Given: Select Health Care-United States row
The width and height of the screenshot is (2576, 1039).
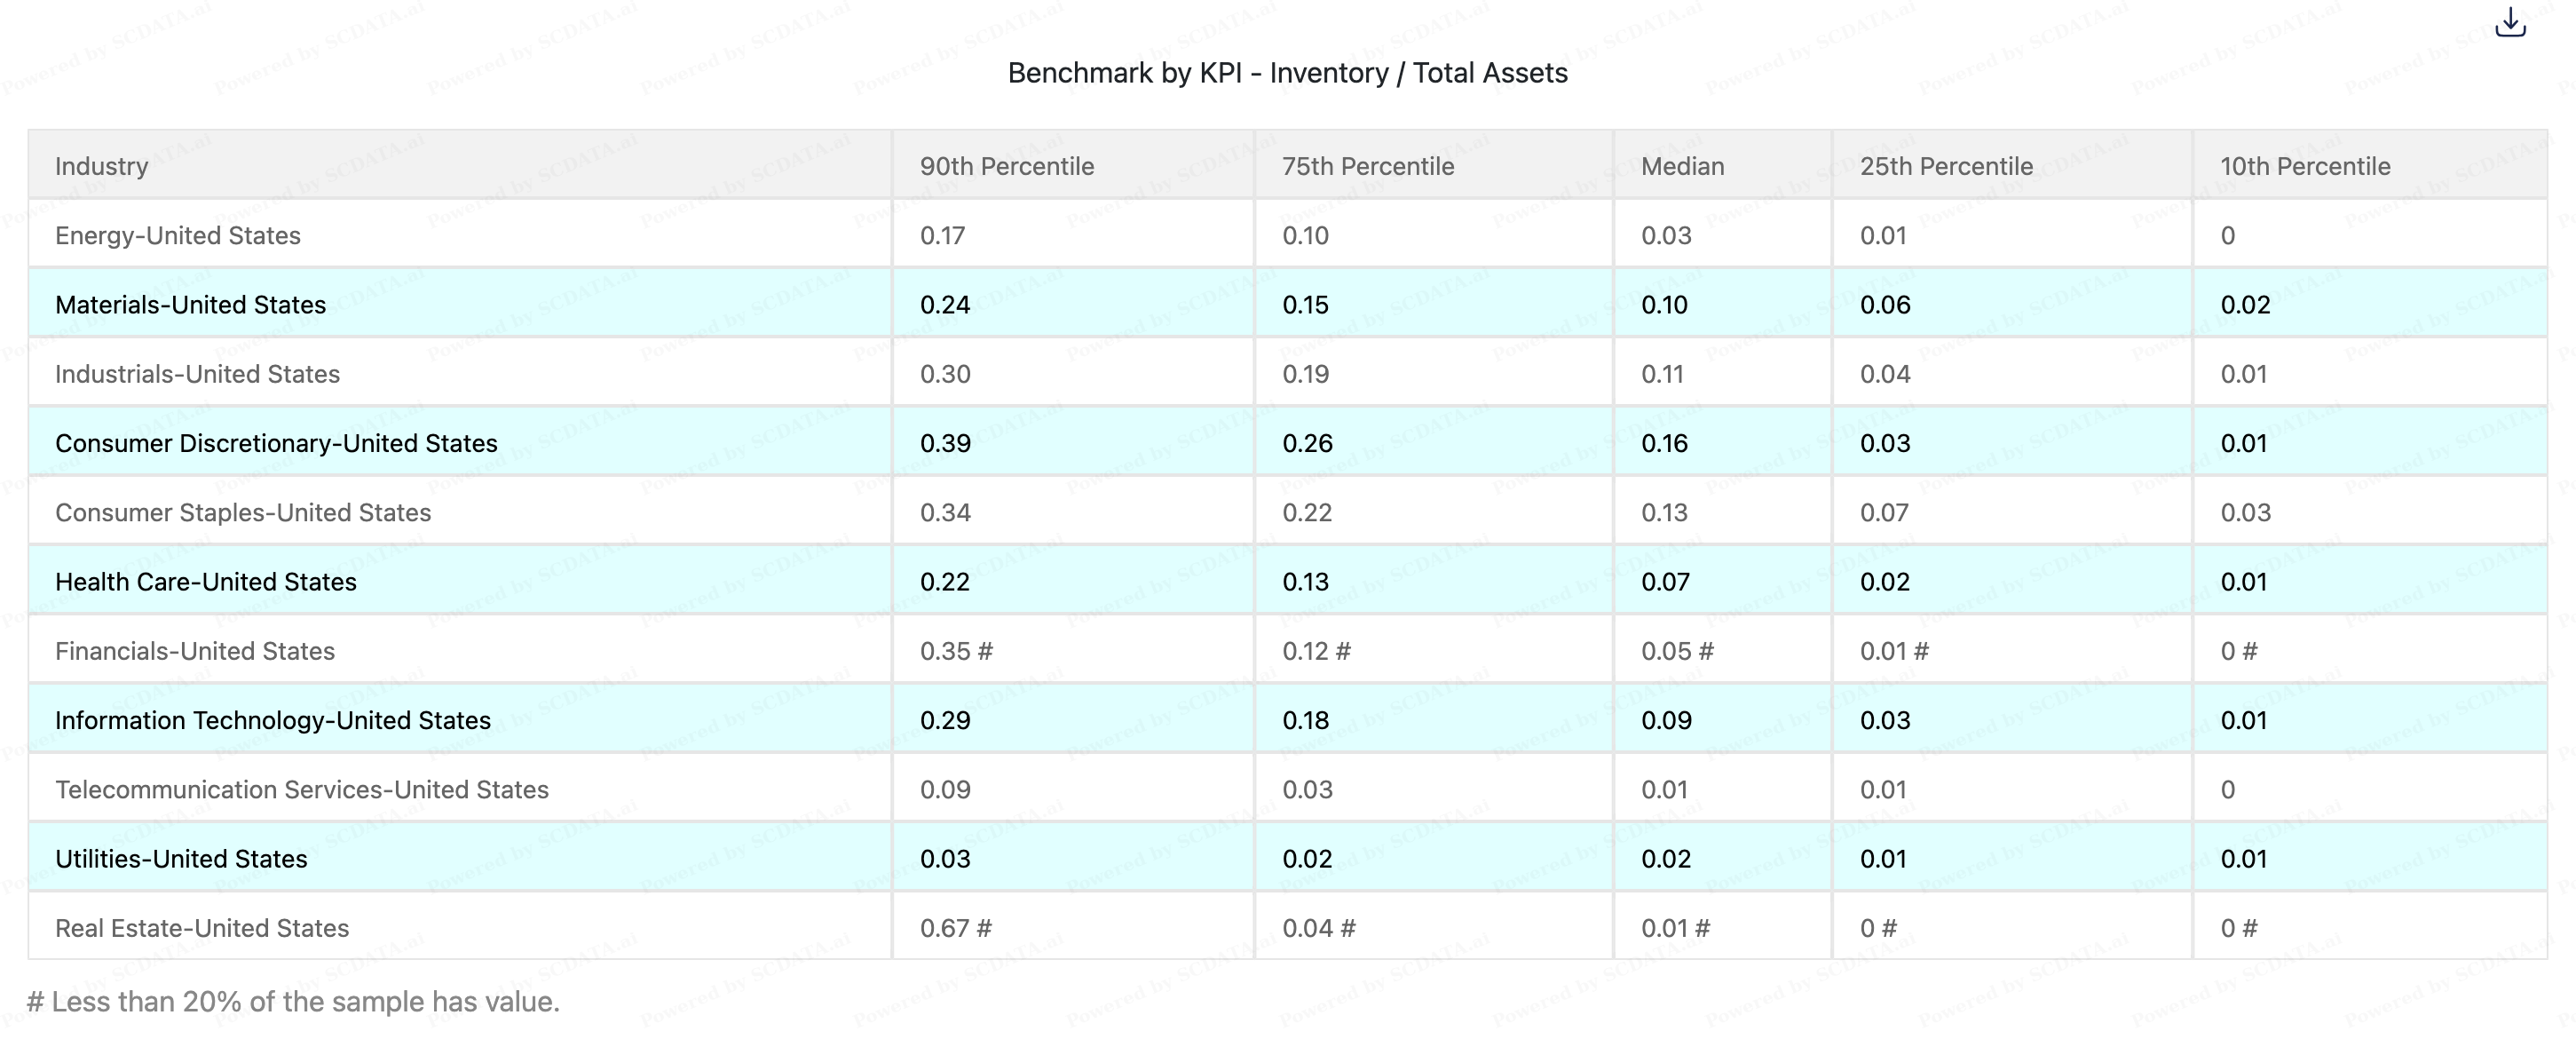Looking at the screenshot, I should click(205, 582).
